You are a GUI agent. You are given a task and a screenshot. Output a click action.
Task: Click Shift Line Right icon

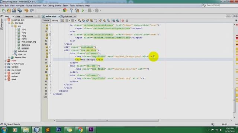[118, 21]
